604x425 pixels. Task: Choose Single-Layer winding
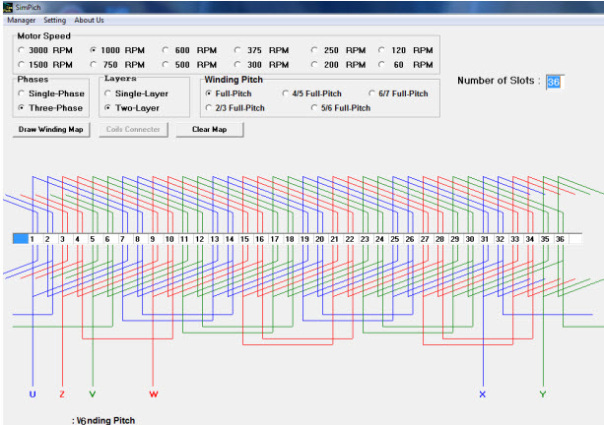tap(136, 93)
